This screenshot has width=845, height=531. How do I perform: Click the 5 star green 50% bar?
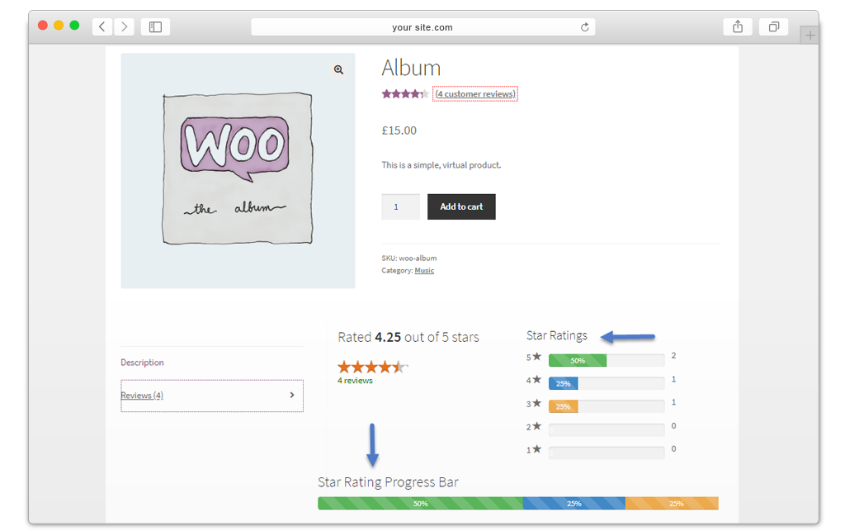click(x=578, y=360)
